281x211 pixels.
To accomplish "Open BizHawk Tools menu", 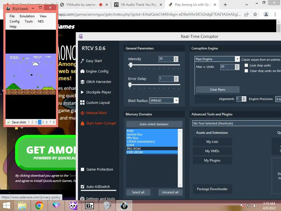I will 29,21.
